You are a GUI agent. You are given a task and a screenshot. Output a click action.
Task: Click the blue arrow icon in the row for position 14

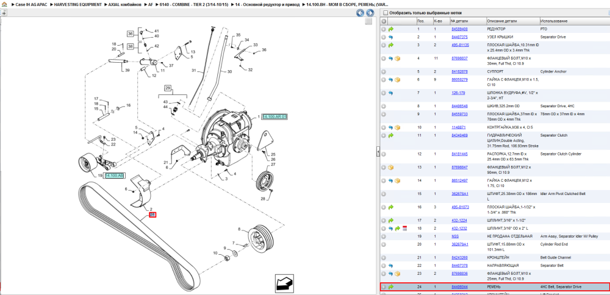[391, 181]
